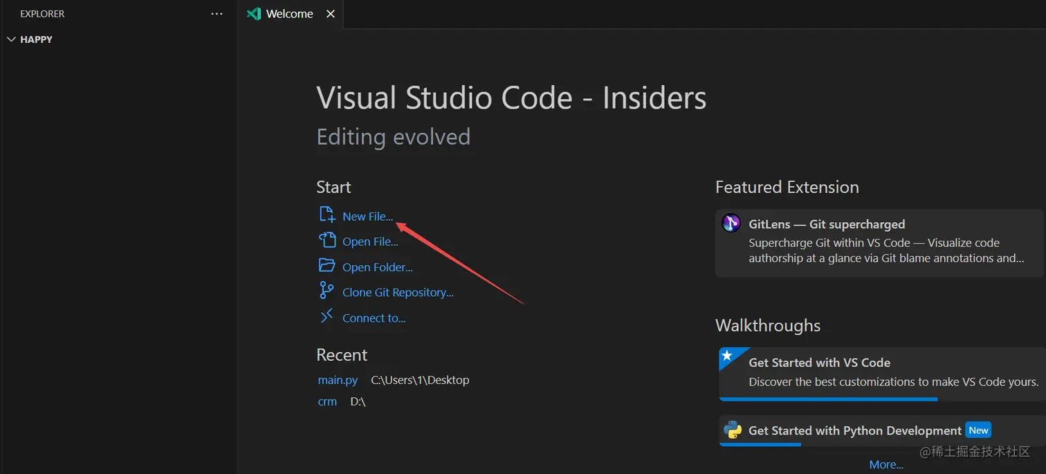This screenshot has width=1046, height=474.
Task: Click the Start section heading
Action: [x=333, y=187]
